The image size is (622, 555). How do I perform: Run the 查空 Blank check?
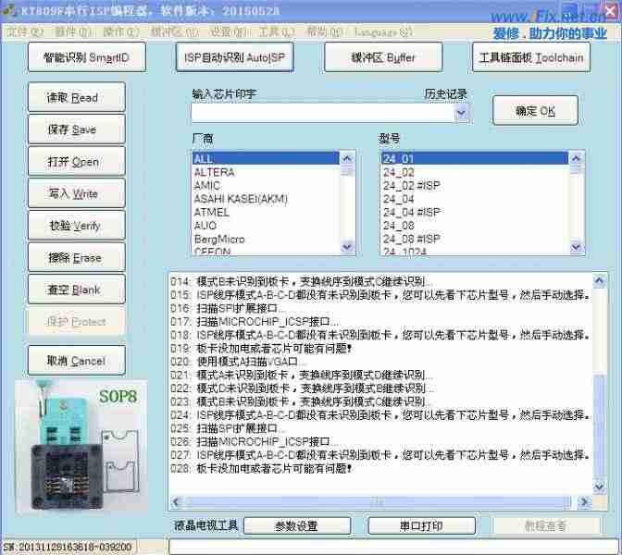[x=77, y=290]
